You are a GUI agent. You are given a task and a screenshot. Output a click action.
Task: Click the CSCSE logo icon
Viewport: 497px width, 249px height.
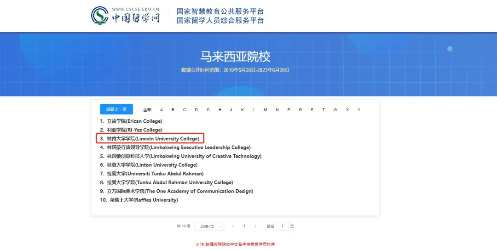coord(99,15)
